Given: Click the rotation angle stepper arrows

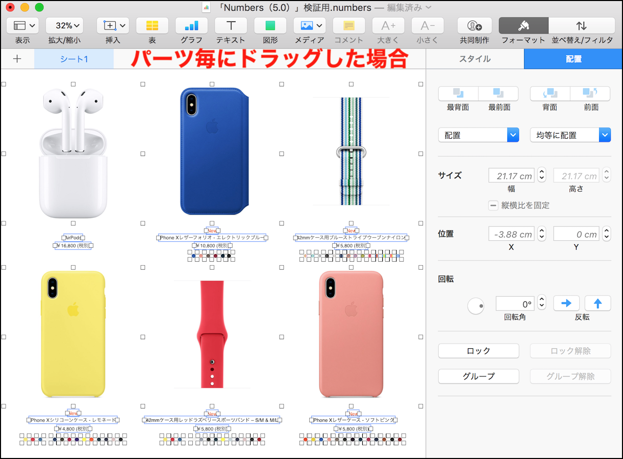Looking at the screenshot, I should click(542, 303).
